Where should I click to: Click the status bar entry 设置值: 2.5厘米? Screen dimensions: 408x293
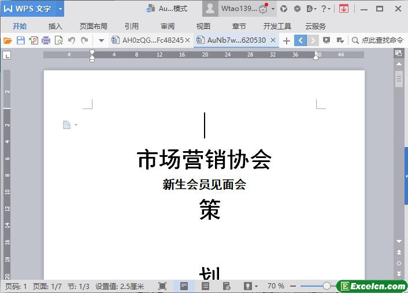pos(120,286)
